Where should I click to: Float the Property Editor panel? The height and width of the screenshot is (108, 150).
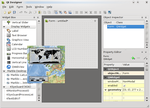click(142, 52)
